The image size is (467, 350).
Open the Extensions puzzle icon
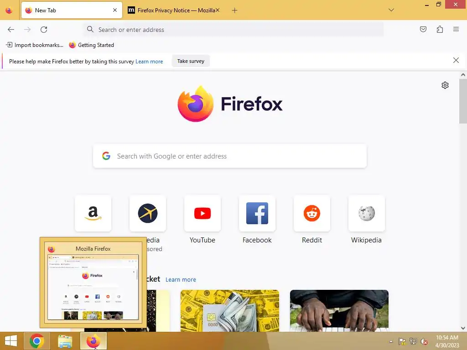point(440,29)
